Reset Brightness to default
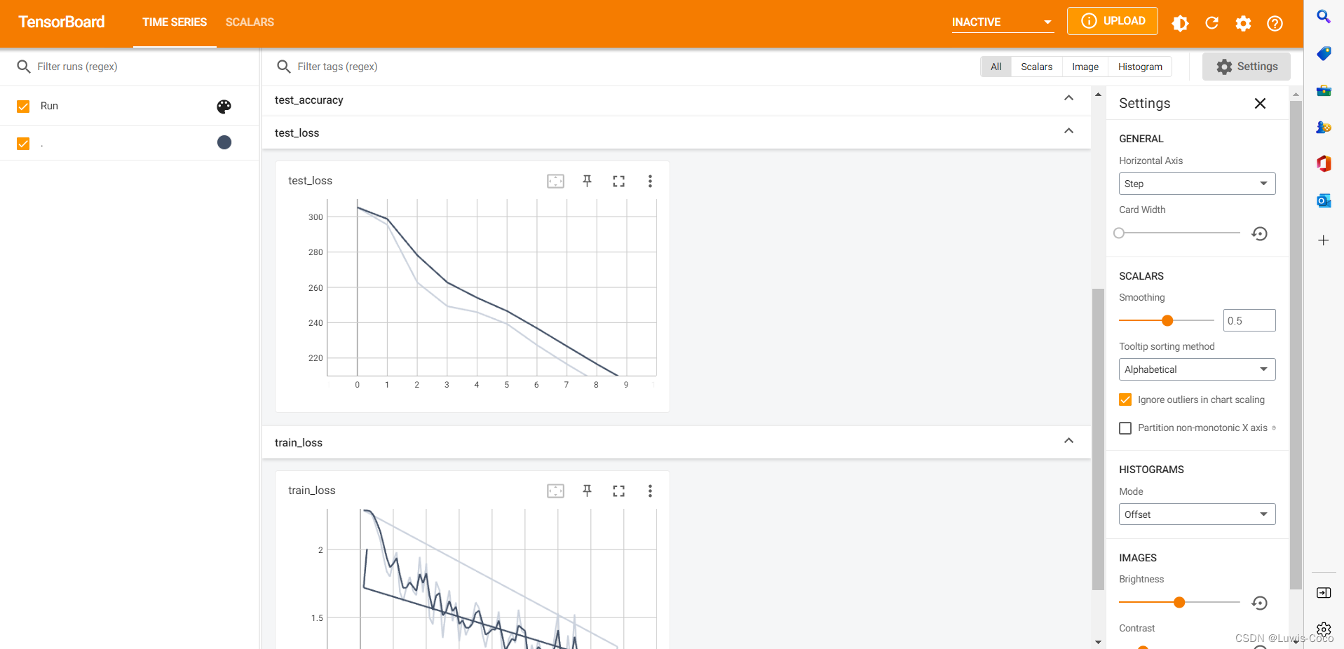The height and width of the screenshot is (649, 1344). pyautogui.click(x=1259, y=603)
